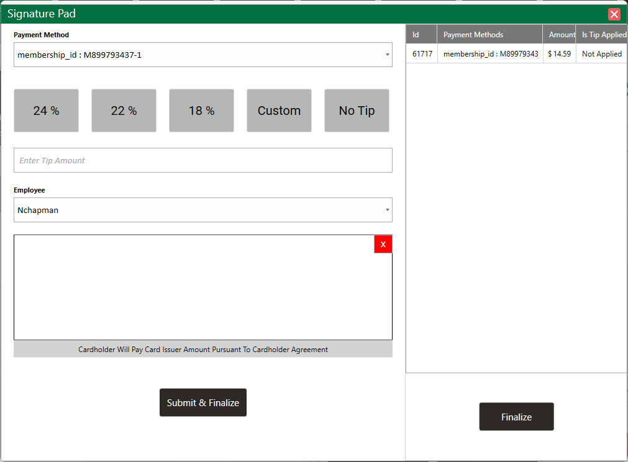Click the Custom tip button
This screenshot has width=628, height=462.
point(279,111)
